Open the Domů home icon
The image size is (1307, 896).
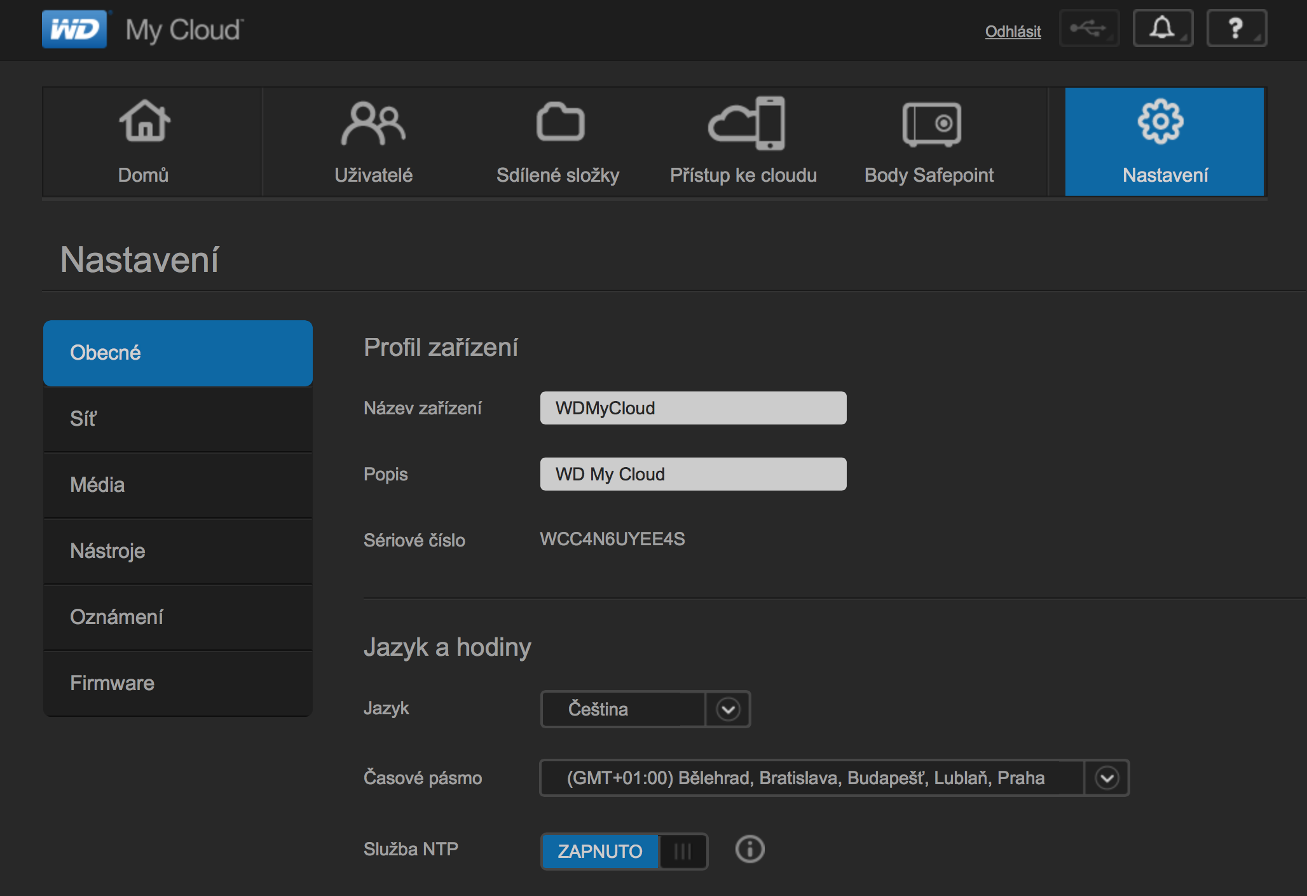coord(144,122)
